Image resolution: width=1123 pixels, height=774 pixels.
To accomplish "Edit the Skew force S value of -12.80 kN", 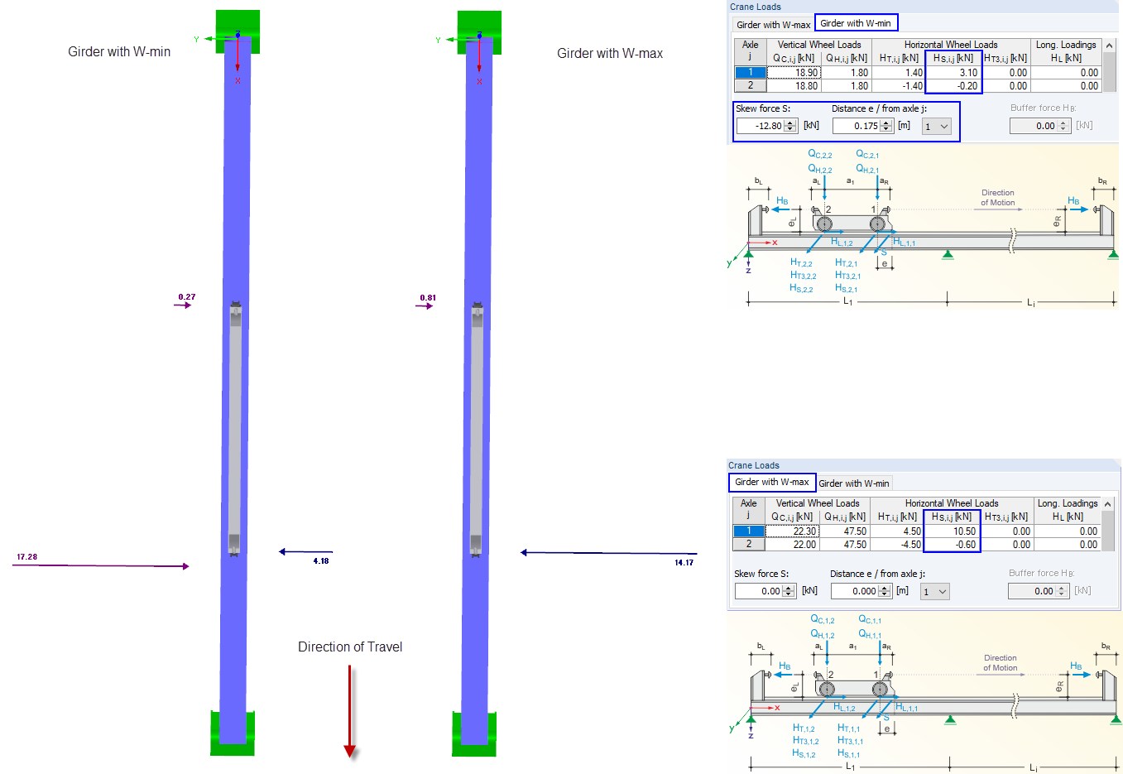I will [x=761, y=125].
